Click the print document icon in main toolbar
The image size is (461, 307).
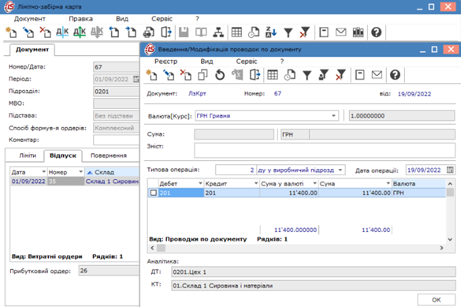click(149, 32)
